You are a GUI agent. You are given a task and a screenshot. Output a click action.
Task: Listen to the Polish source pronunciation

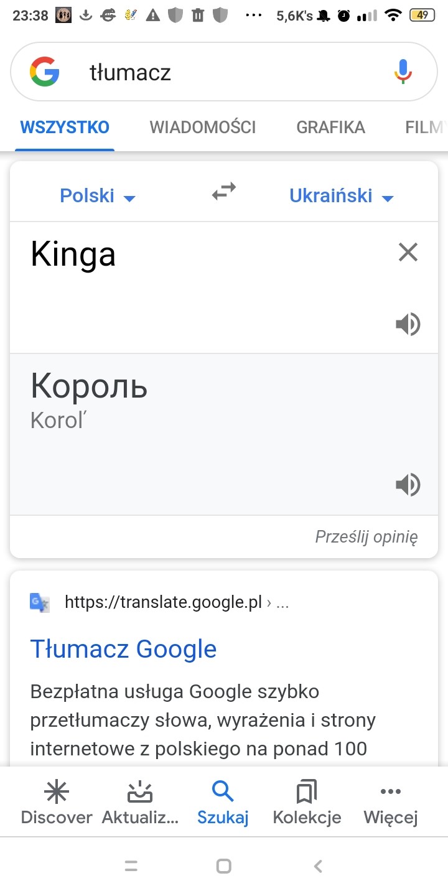408,325
